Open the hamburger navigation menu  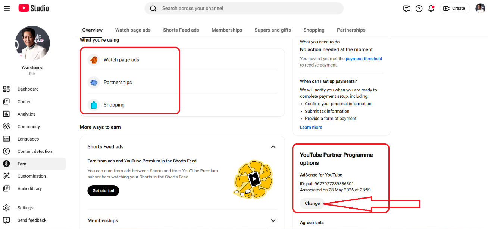(x=7, y=8)
